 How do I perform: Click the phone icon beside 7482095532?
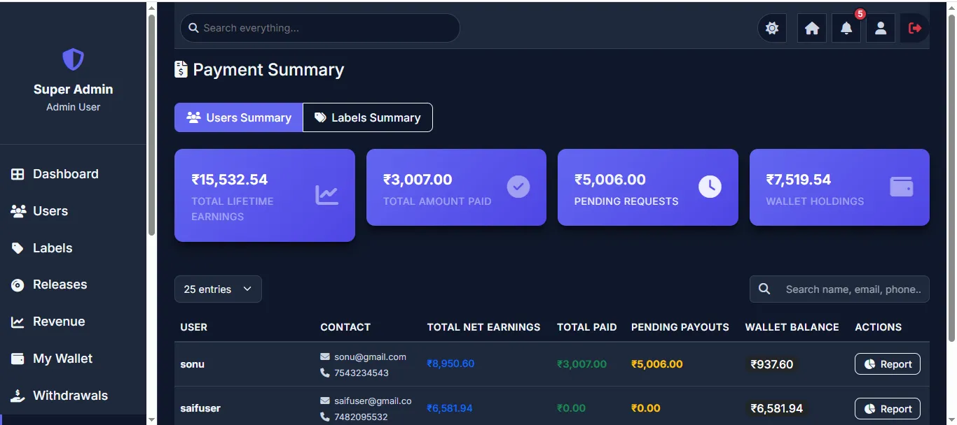coord(325,417)
